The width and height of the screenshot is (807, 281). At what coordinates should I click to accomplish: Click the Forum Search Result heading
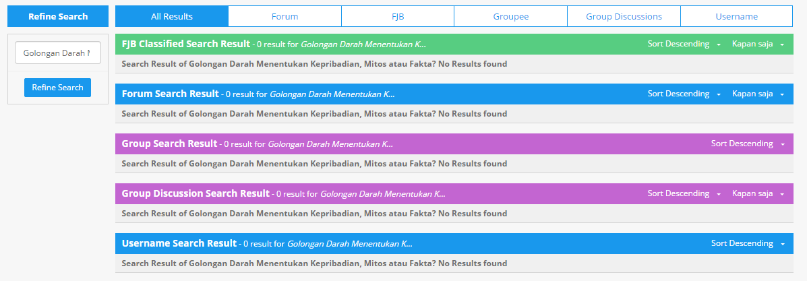(x=170, y=94)
